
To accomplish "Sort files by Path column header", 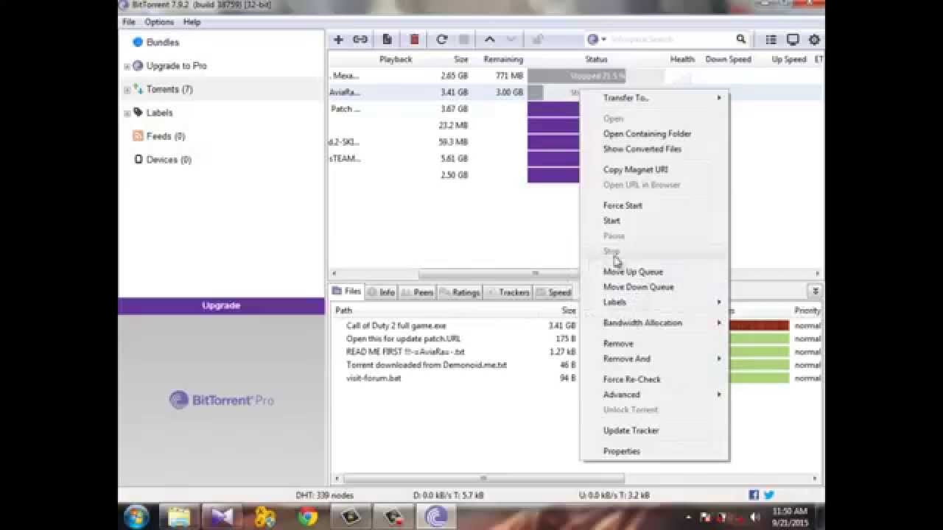I will pos(343,311).
